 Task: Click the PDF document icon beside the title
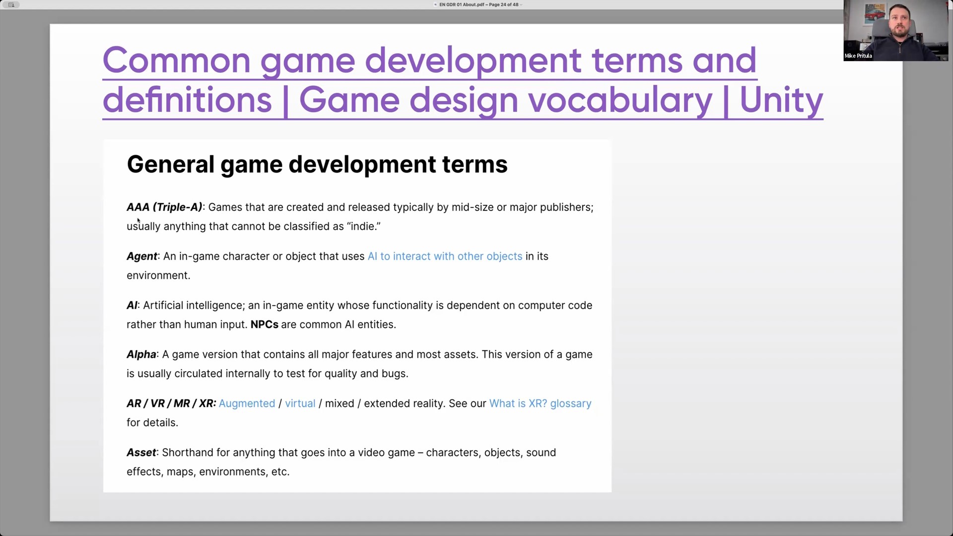pyautogui.click(x=435, y=4)
